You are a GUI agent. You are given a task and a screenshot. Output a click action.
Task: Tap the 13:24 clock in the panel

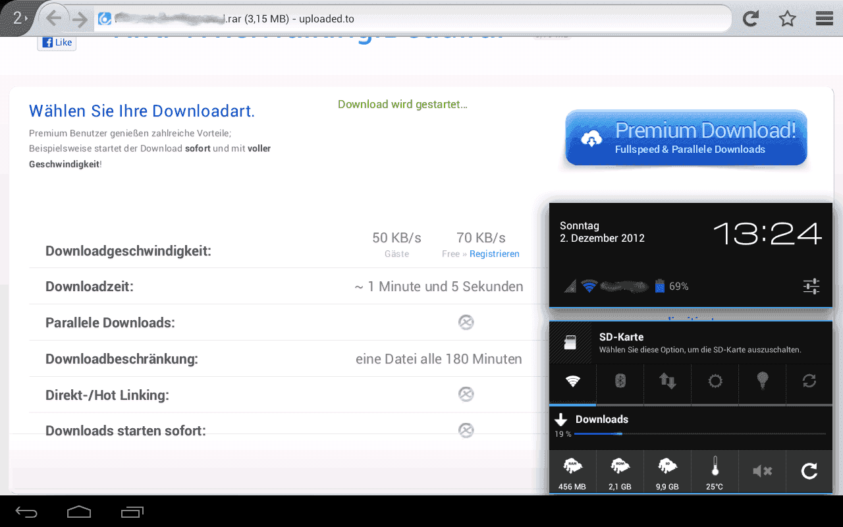[x=768, y=233]
